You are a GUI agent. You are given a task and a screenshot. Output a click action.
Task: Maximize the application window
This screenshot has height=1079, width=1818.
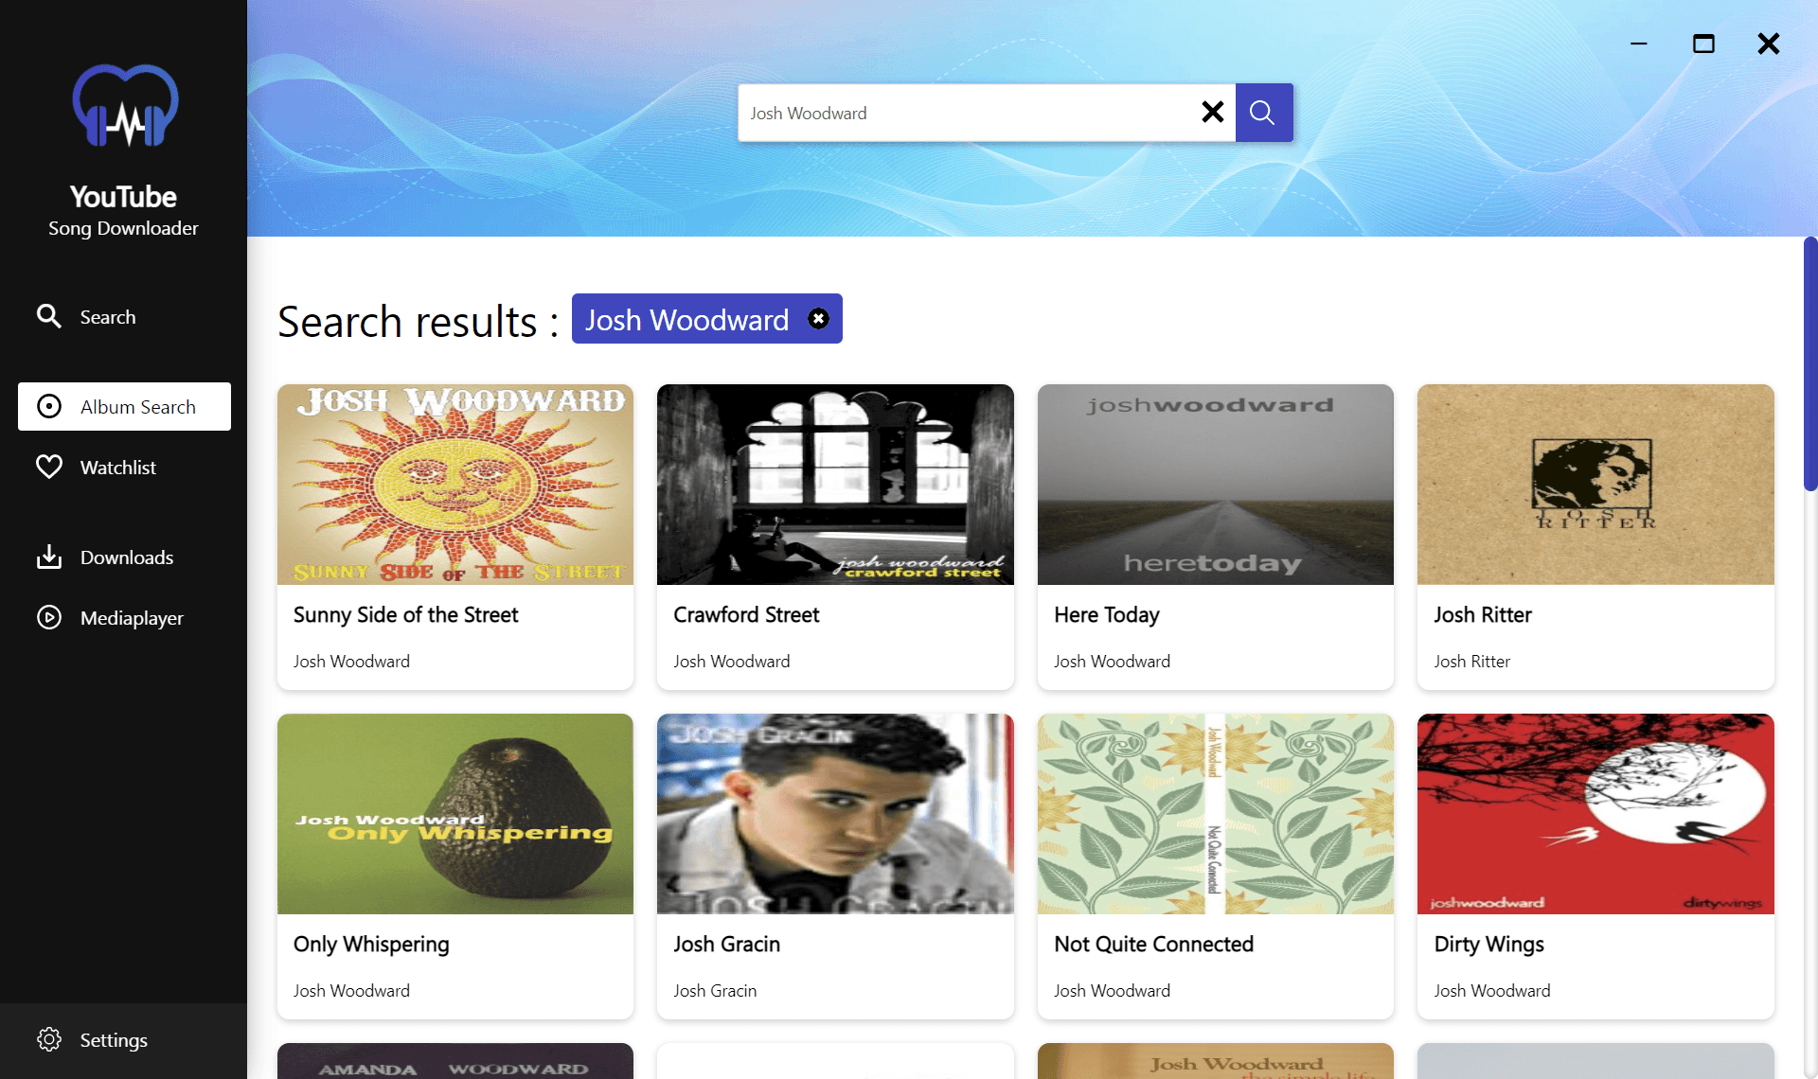[1703, 44]
